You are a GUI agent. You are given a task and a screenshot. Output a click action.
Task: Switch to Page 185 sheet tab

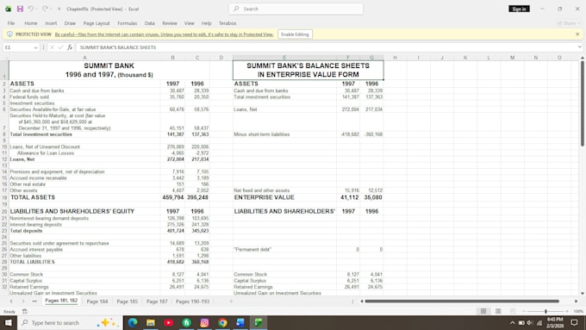127,302
